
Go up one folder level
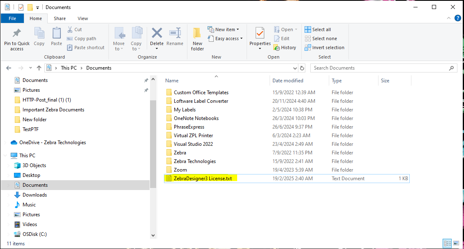(39, 68)
